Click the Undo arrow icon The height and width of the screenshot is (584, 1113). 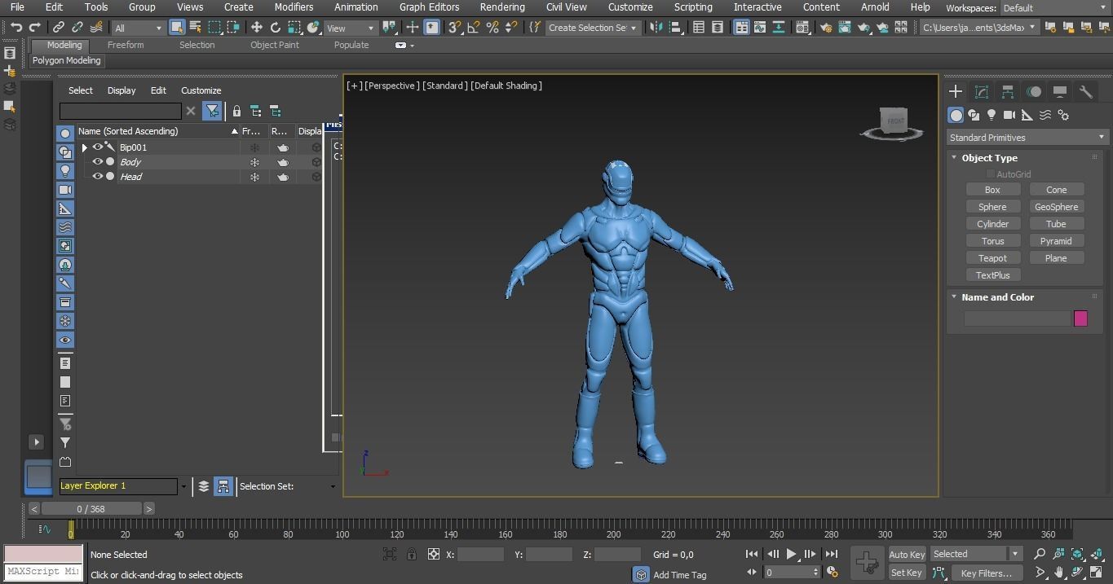(15, 28)
